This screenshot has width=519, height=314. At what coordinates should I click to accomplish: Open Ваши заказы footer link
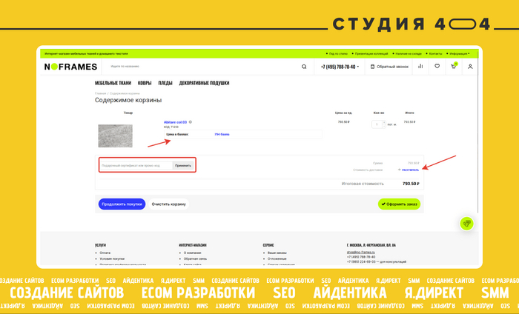277,253
